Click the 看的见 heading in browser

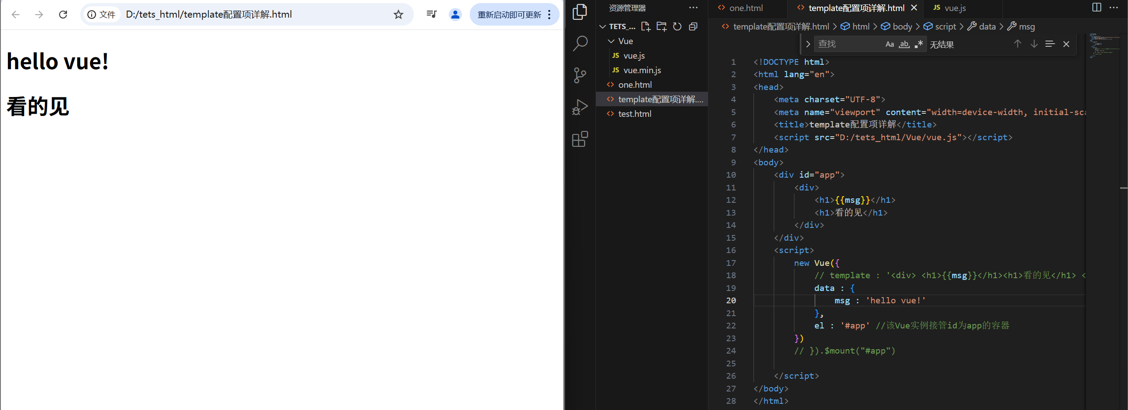coord(38,106)
